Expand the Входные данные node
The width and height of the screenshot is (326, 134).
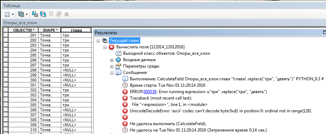(112, 60)
